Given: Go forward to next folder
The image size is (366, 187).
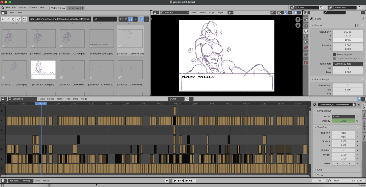Looking at the screenshot, I should (x=8, y=19).
